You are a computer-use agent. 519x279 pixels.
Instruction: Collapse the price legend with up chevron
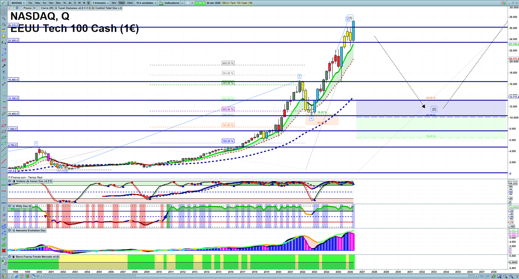(x=4, y=8)
